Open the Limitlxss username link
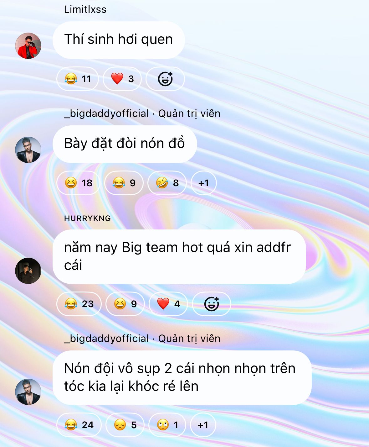Screen dimensions: 369x447 pyautogui.click(x=85, y=9)
